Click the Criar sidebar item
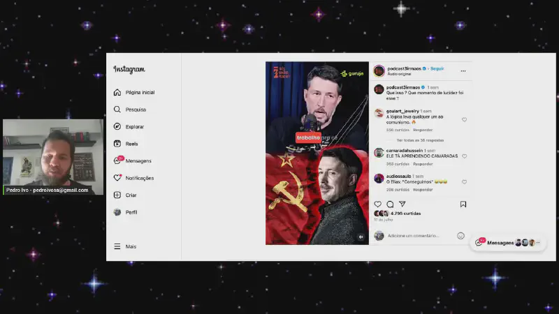Image resolution: width=559 pixels, height=314 pixels. coord(125,195)
